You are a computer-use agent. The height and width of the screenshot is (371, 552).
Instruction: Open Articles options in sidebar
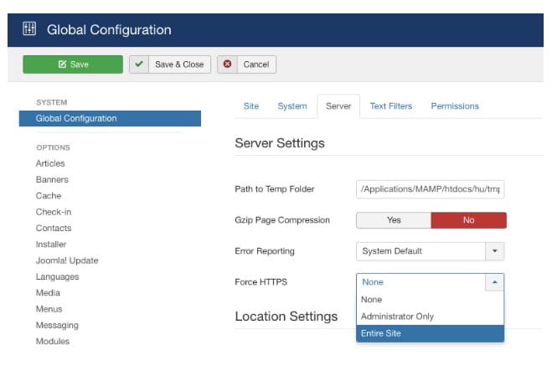50,163
